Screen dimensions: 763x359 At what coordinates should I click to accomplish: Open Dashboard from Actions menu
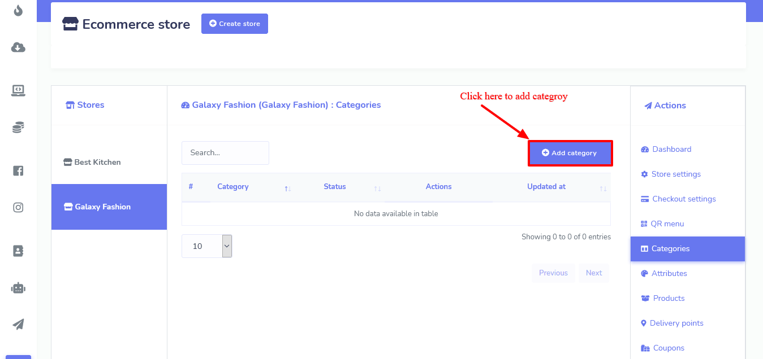point(688,150)
